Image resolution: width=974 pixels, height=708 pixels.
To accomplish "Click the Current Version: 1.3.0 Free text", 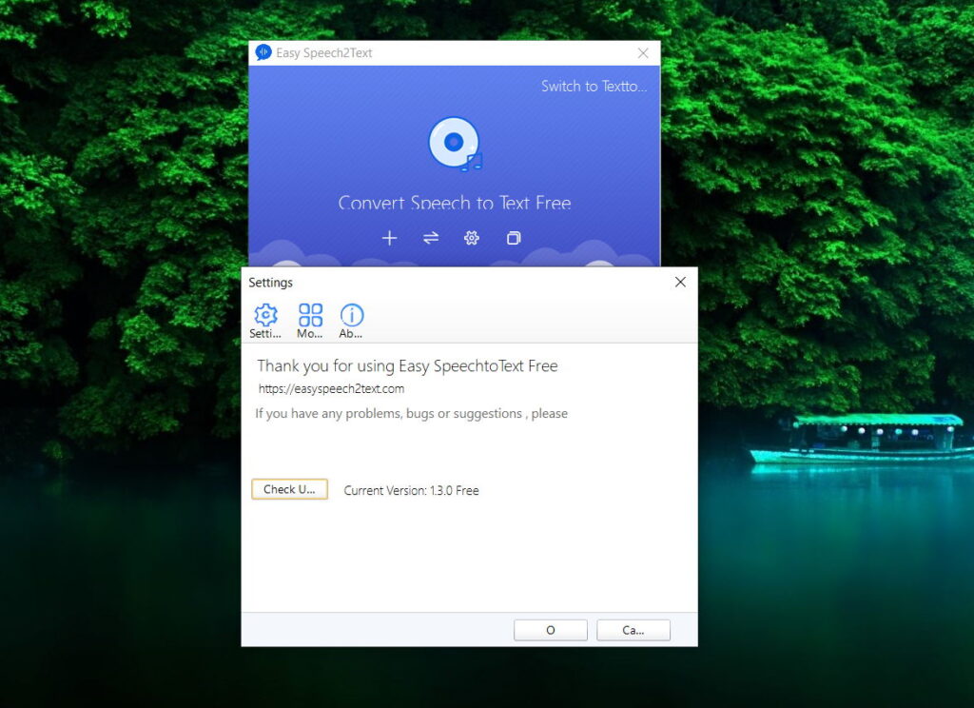I will pos(411,490).
